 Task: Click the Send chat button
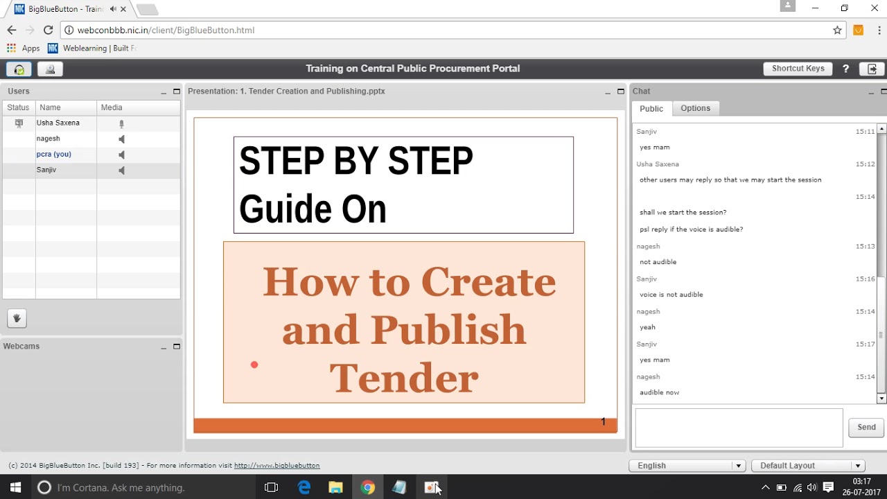[x=866, y=428]
